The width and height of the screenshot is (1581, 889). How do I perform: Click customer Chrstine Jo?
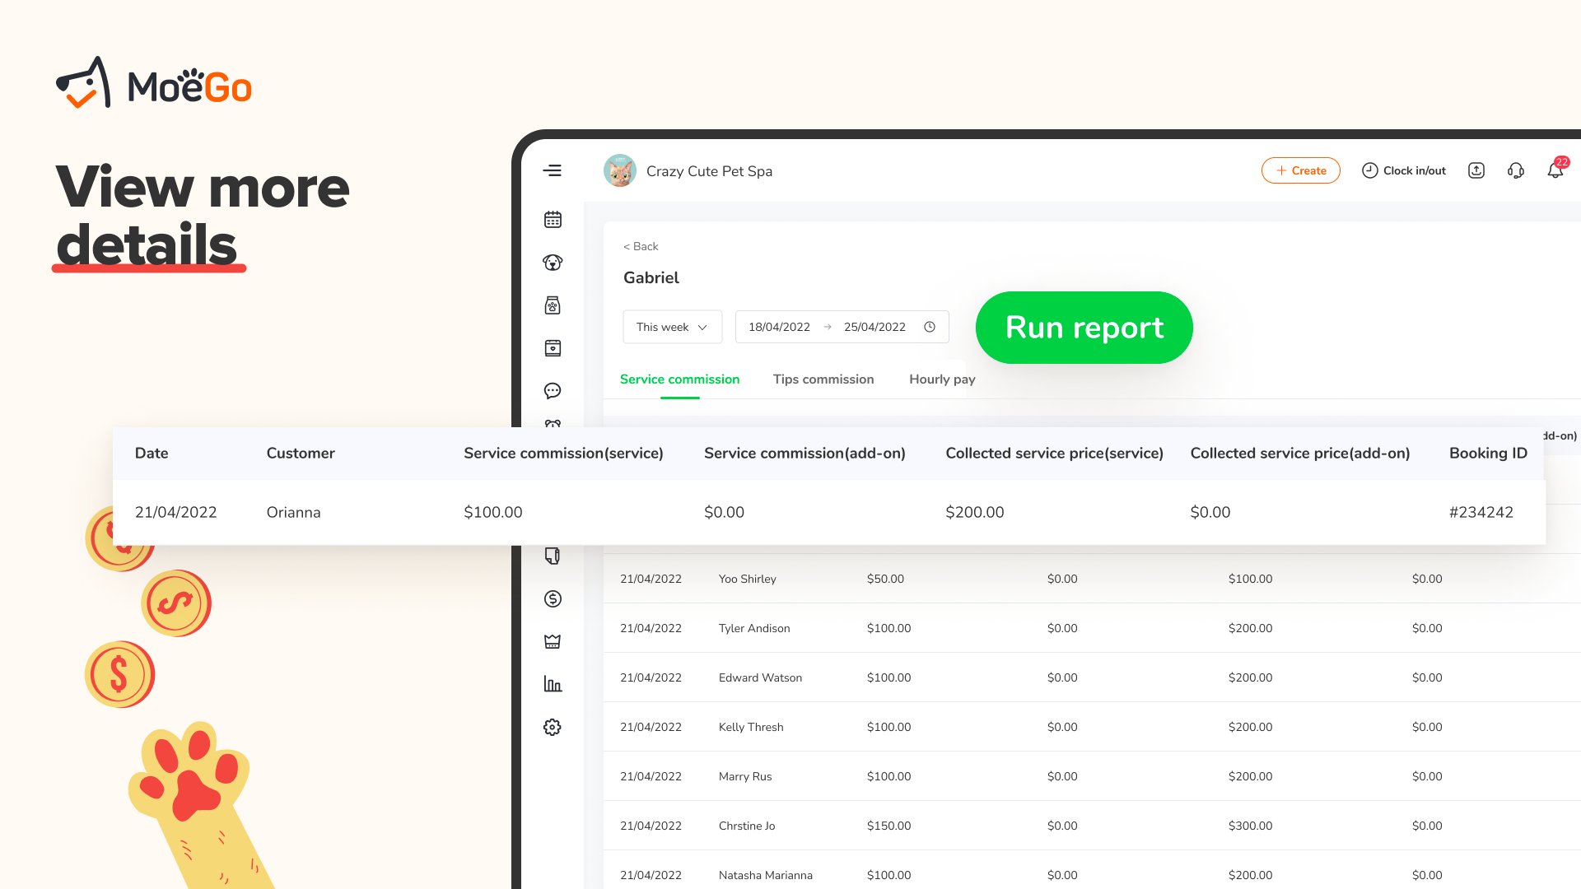click(747, 826)
